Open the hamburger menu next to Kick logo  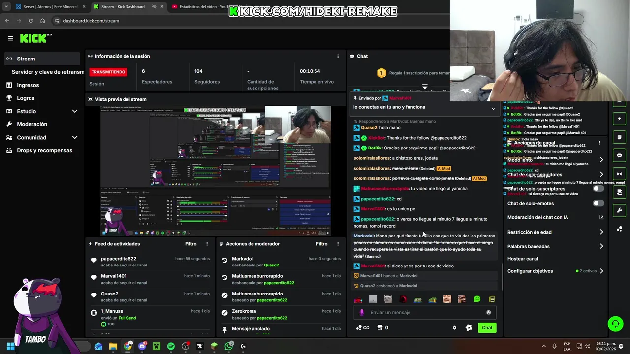click(x=10, y=38)
